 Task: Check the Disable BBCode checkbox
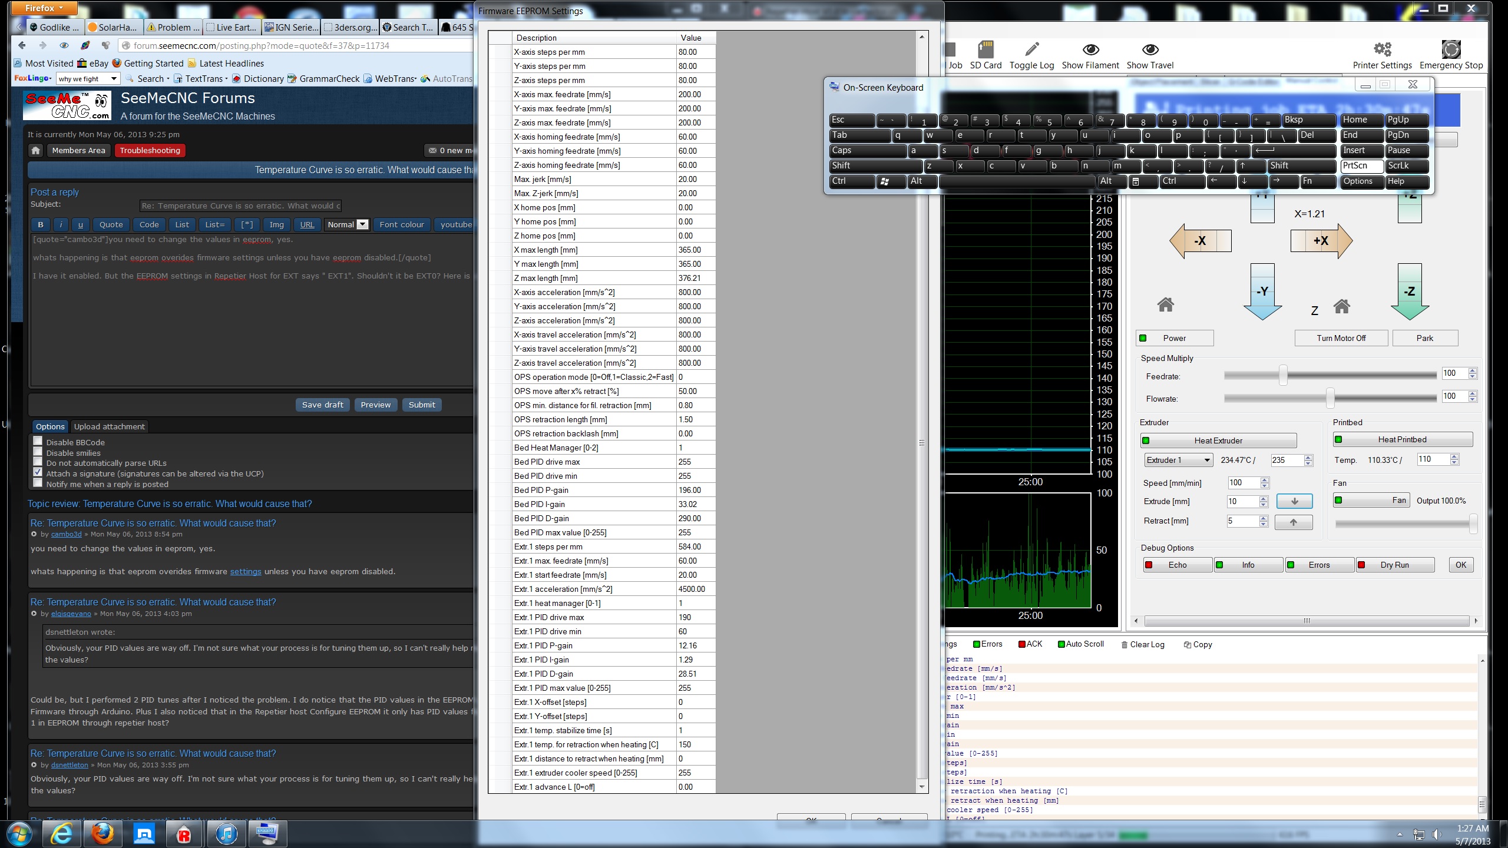point(38,442)
